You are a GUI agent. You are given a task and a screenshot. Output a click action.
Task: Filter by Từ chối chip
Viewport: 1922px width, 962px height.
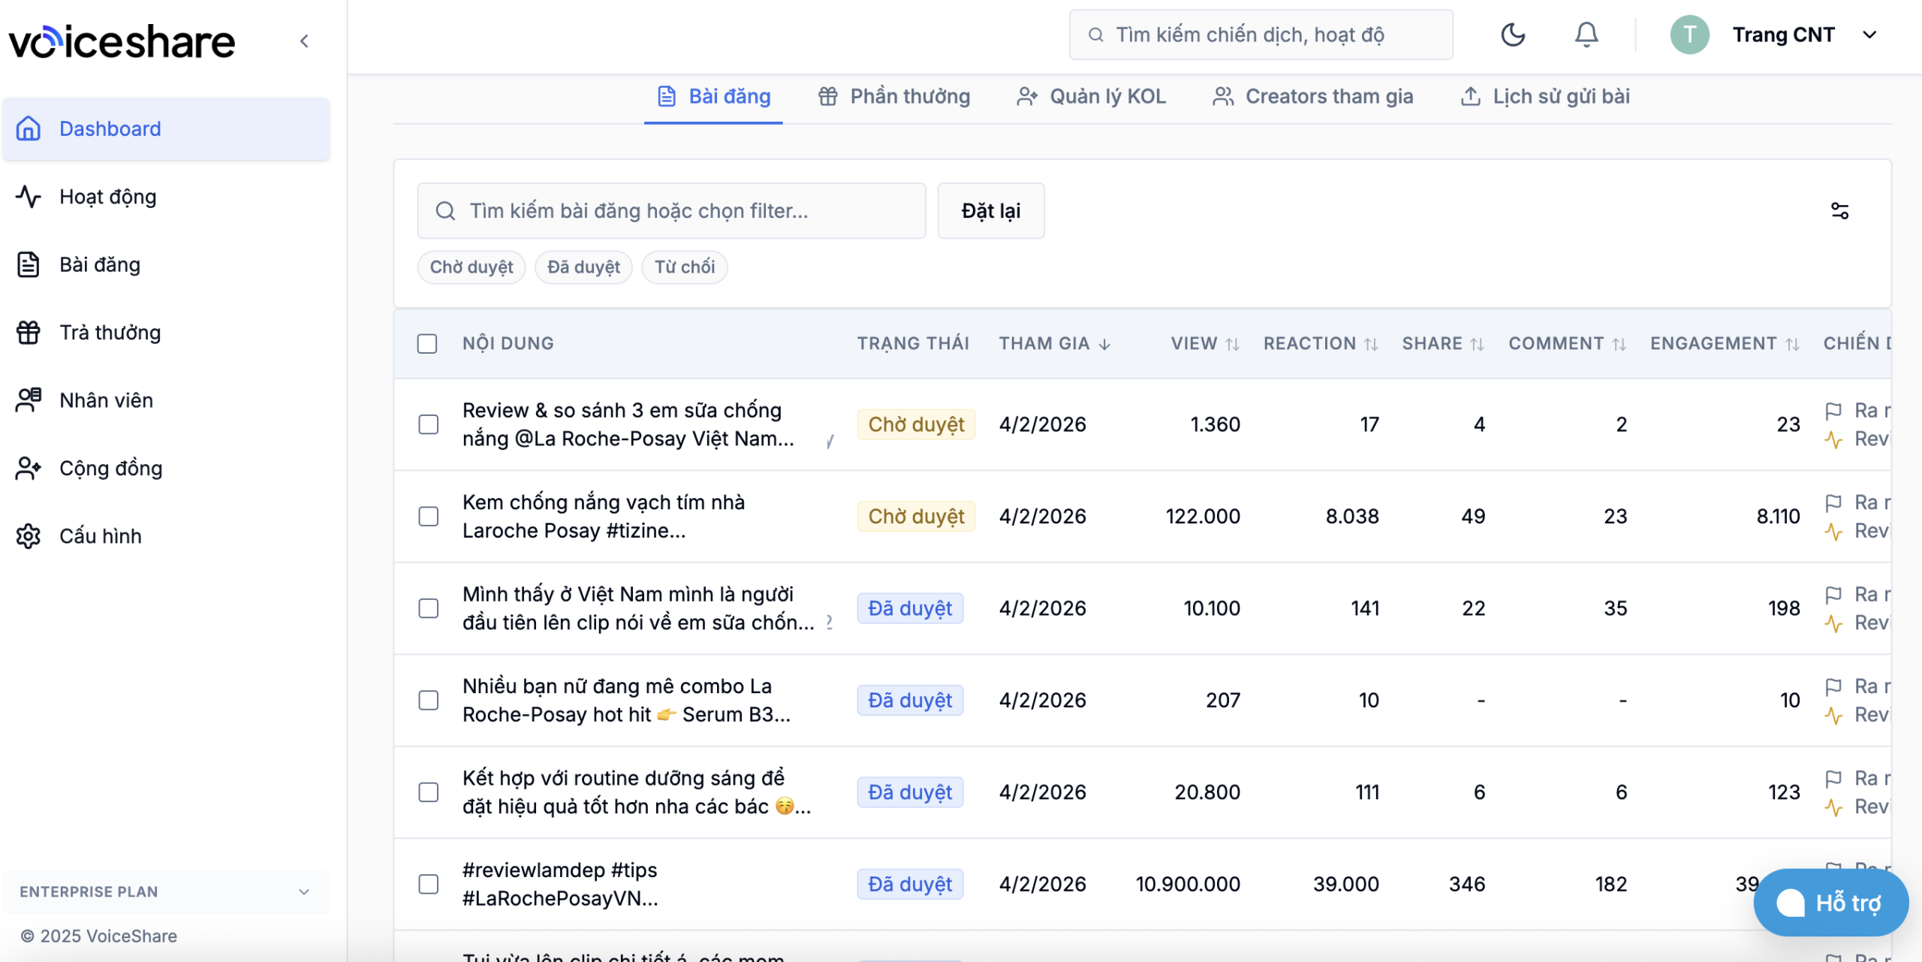pos(685,267)
